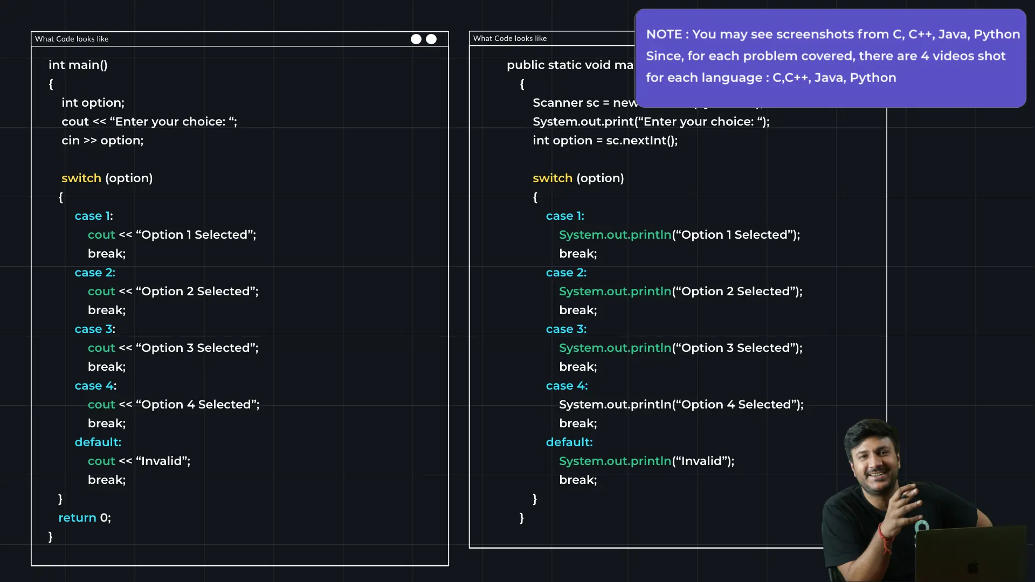Click the left window's 'What Code looks like' title
The image size is (1035, 582).
click(72, 39)
